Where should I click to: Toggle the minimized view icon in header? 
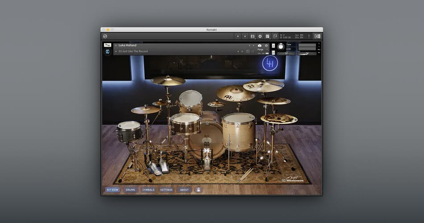275,36
